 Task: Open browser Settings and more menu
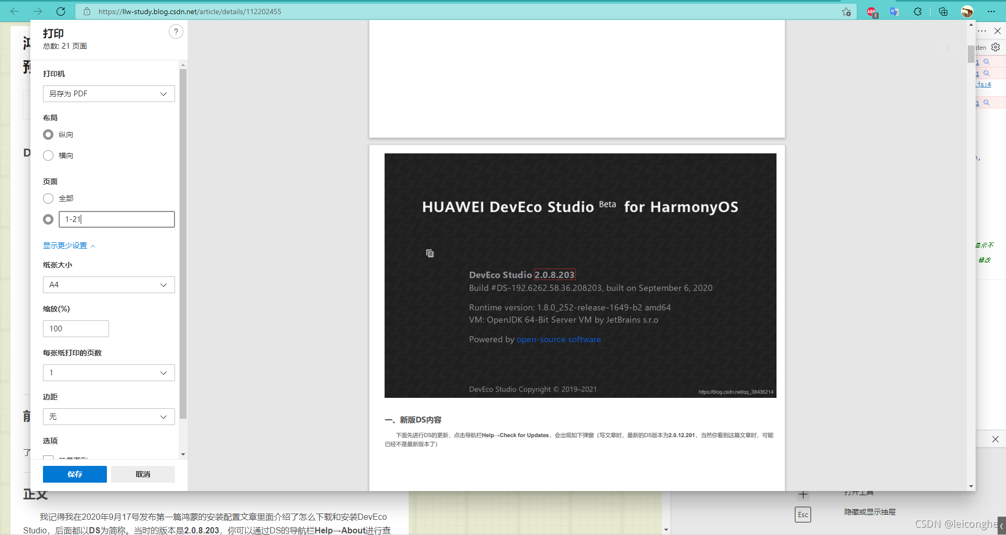pos(991,12)
